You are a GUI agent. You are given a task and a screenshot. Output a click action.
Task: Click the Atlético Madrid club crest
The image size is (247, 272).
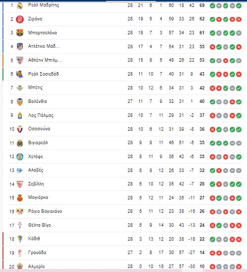point(20,46)
